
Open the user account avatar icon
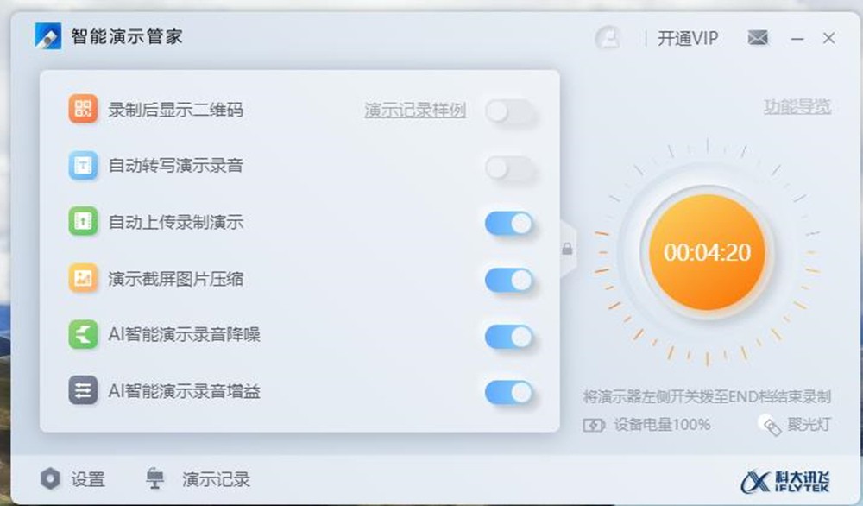click(608, 38)
